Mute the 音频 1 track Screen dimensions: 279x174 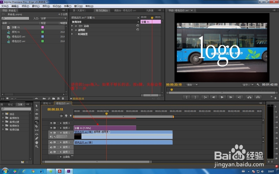click(x=51, y=142)
